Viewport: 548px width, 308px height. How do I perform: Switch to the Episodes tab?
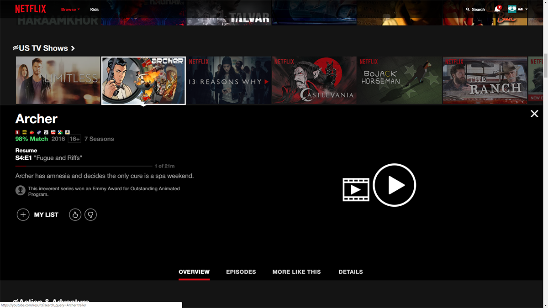point(241,271)
